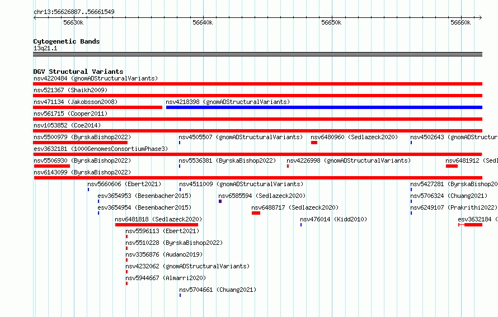The width and height of the screenshot is (498, 317).
Task: Click nsv4226998 (gnomADStructuralVariants) label
Action: point(349,160)
